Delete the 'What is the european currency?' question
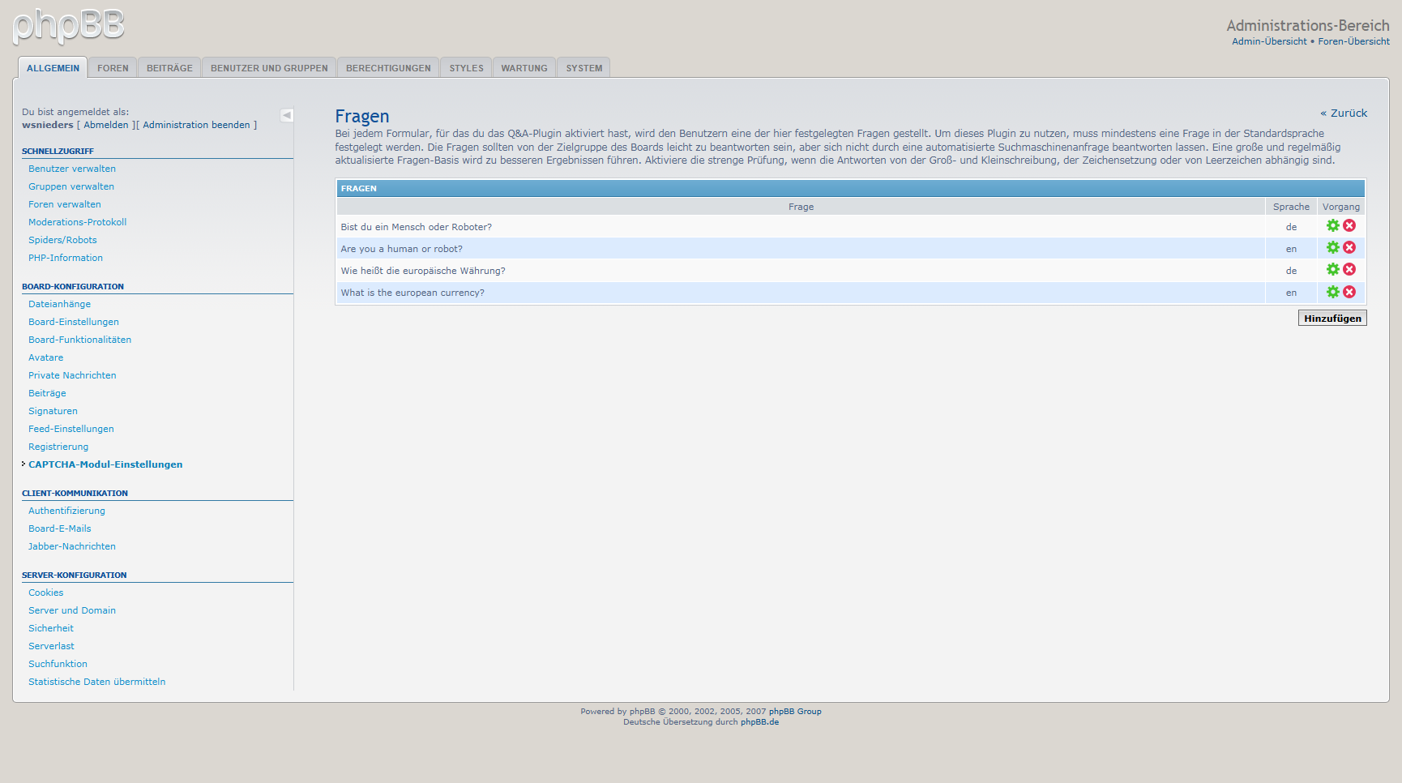 [1349, 292]
